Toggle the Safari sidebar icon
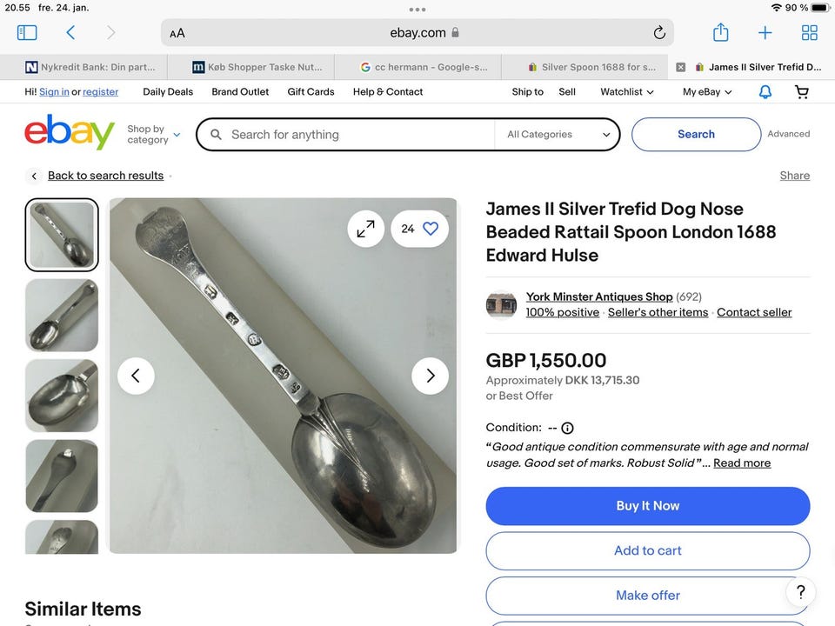 pyautogui.click(x=27, y=33)
